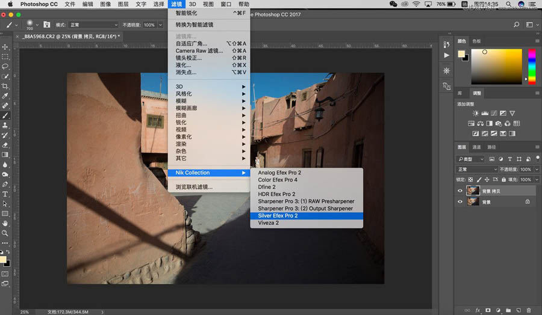This screenshot has height=315, width=542.
Task: Click the hue spectrum slider
Action: [x=532, y=67]
